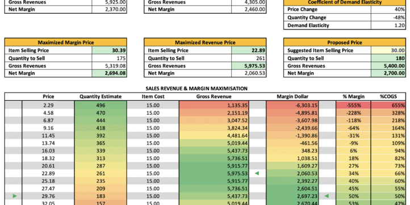Click Net Margin value 2,370.00 at top left
The height and width of the screenshot is (205, 410).
coord(109,10)
